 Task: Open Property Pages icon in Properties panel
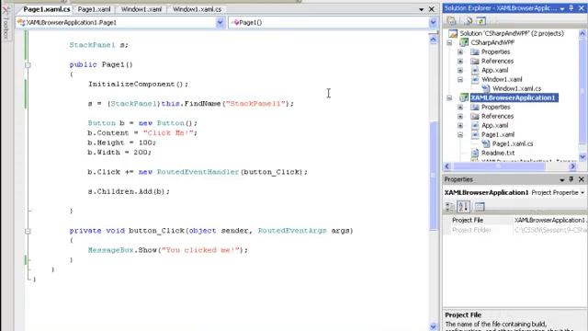pos(480,206)
